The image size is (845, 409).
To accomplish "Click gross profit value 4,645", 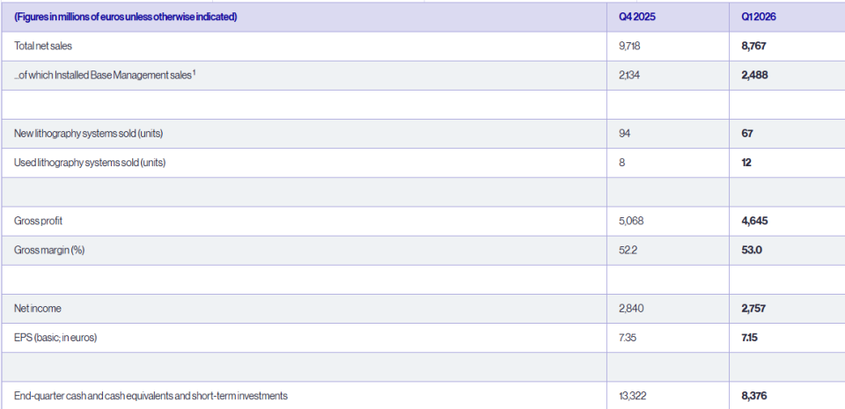I will pos(754,221).
